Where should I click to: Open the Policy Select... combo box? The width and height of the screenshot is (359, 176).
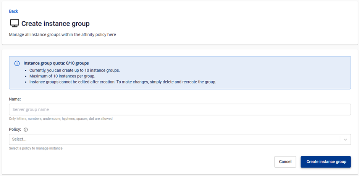tap(174, 139)
